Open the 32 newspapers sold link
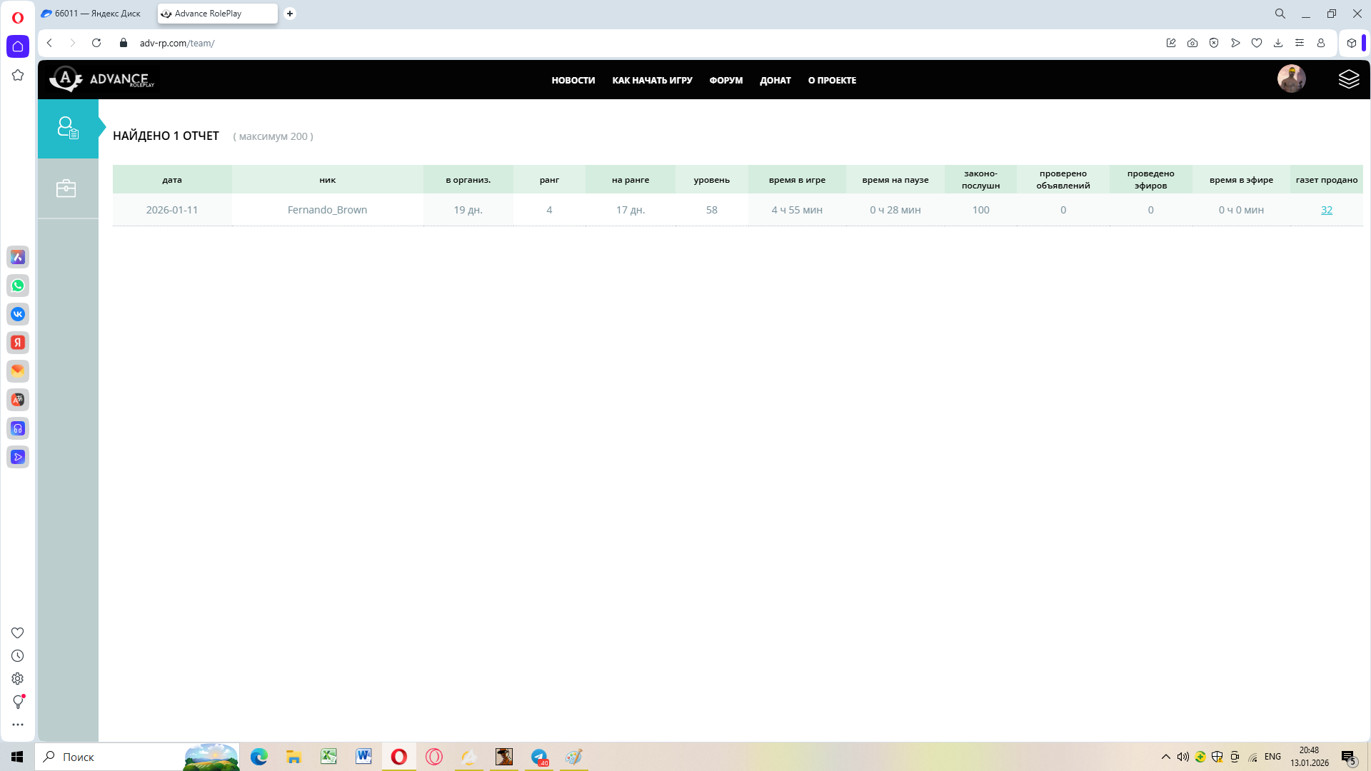Screen dimensions: 1371x771 (x=1326, y=210)
